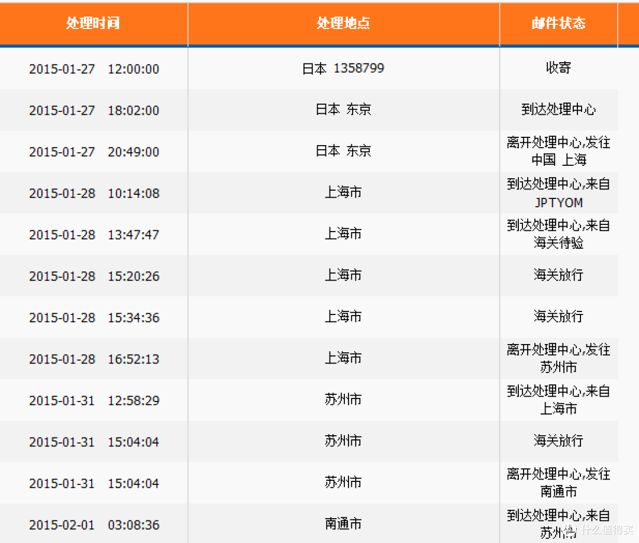Select time 2015-01-28 16:52:13

94,359
